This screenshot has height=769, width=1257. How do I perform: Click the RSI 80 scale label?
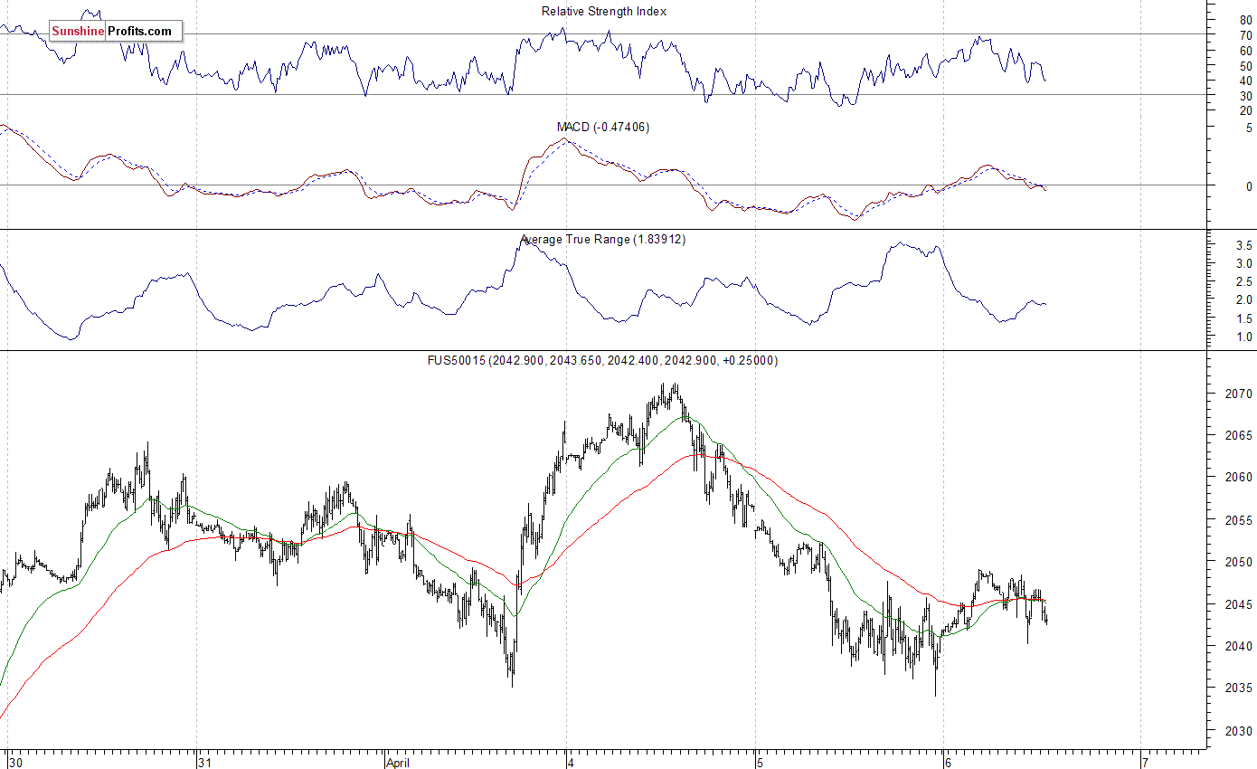click(x=1245, y=20)
